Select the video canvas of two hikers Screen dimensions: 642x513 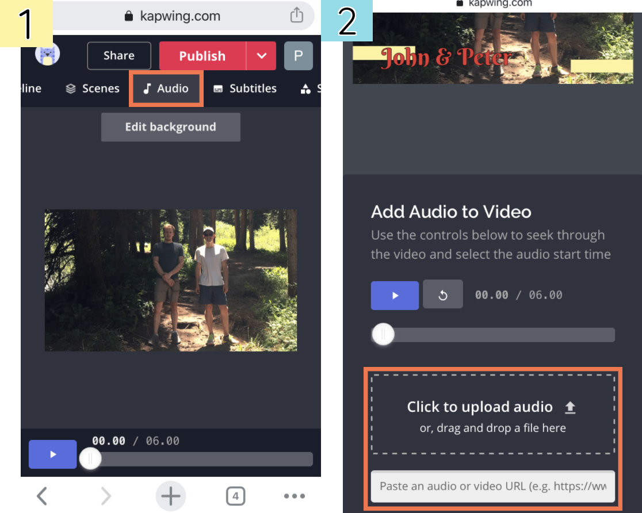coord(171,281)
